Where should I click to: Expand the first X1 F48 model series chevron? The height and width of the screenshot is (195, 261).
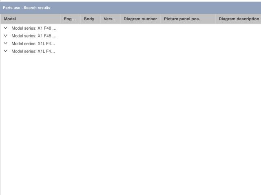pos(5,28)
